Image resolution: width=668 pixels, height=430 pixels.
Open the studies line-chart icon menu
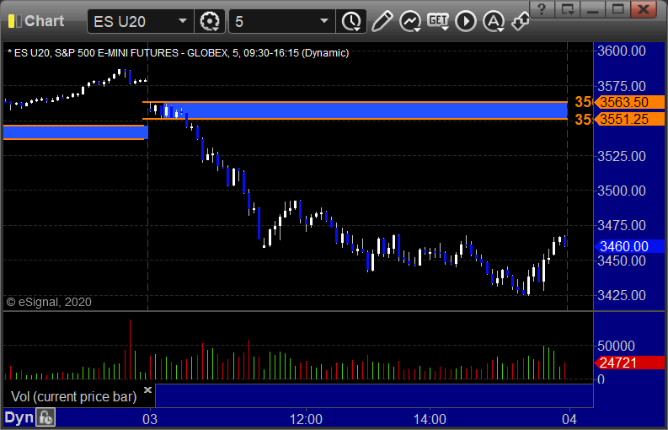pos(410,21)
